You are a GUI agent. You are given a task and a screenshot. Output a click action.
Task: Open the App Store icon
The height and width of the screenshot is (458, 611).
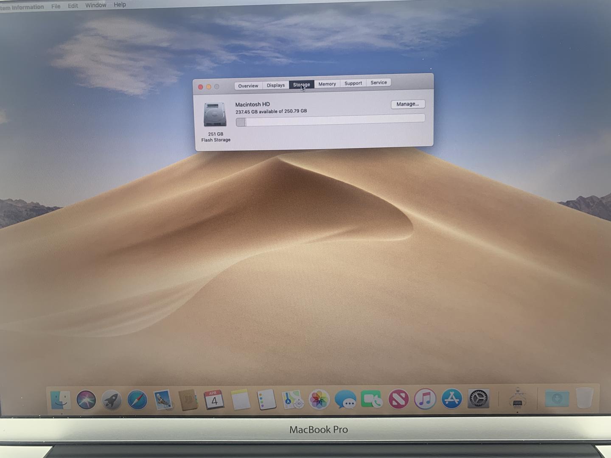pos(451,399)
